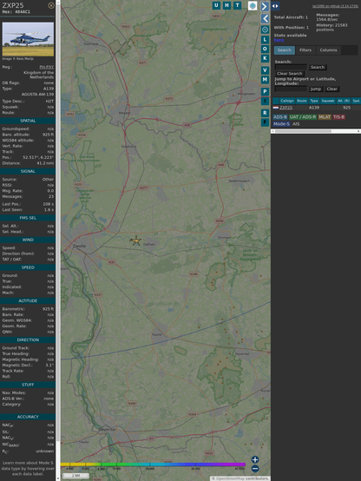Zoom out the map with minus icon

pyautogui.click(x=255, y=469)
